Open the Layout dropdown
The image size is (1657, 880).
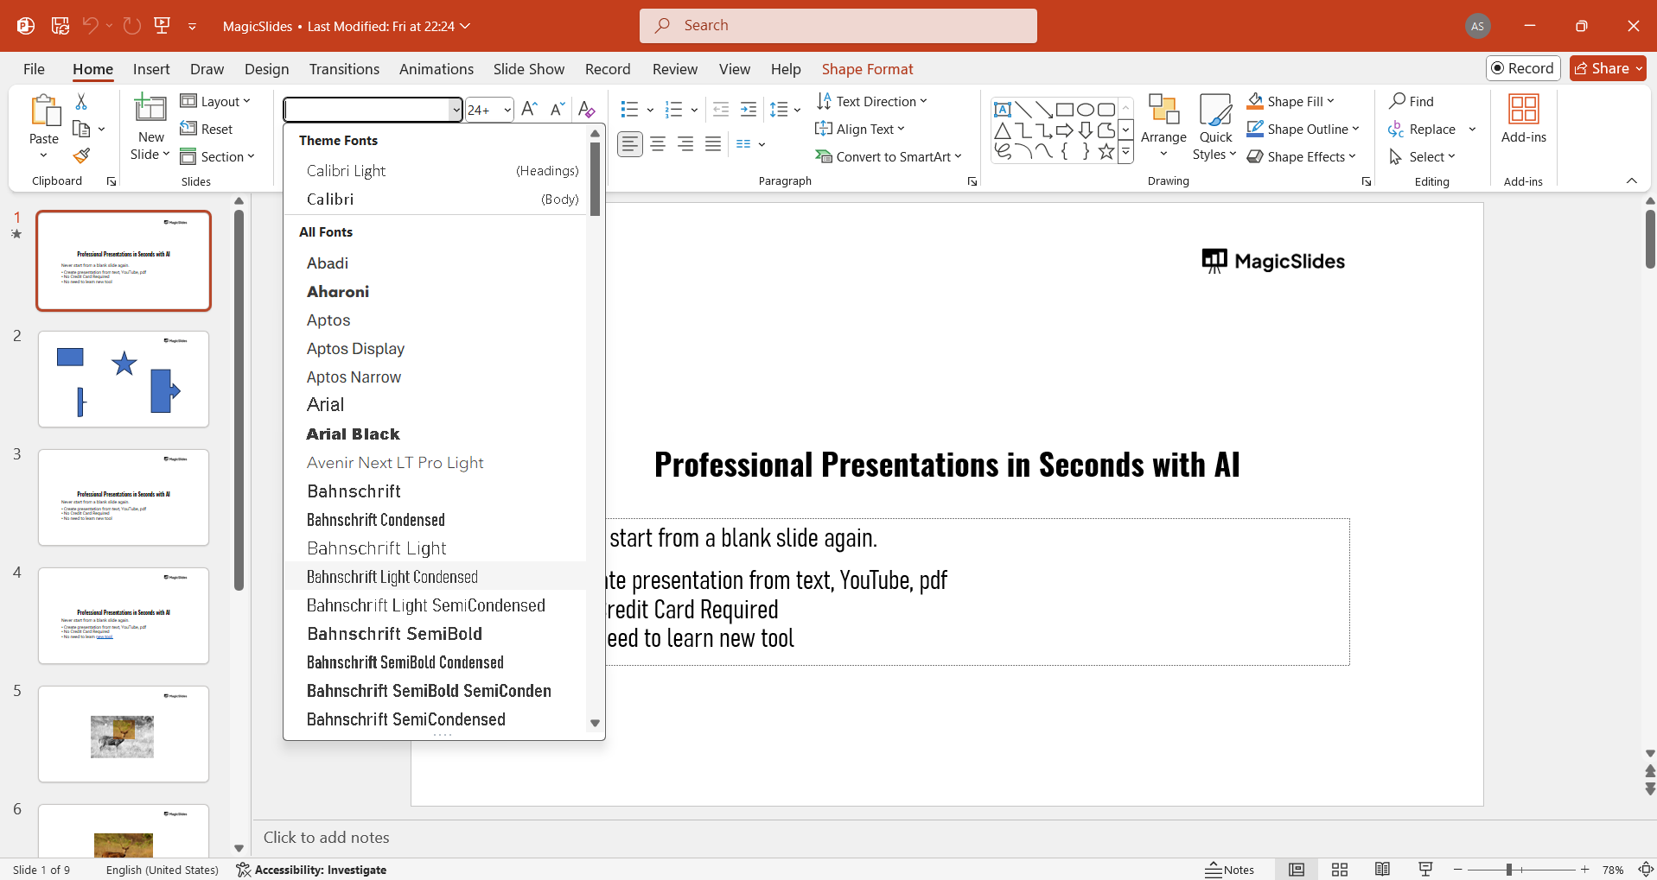pos(216,101)
